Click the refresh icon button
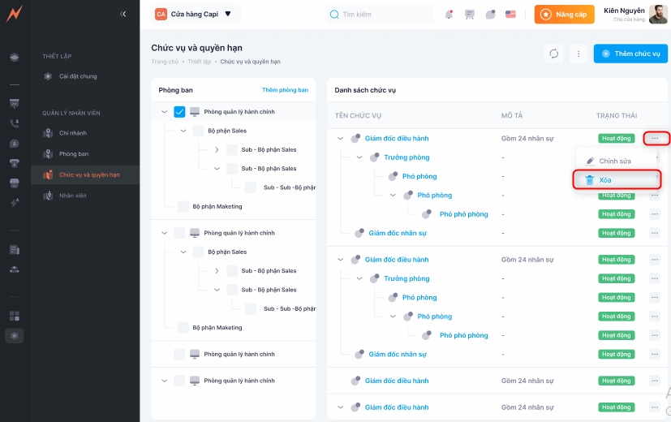Image resolution: width=671 pixels, height=422 pixels. tap(554, 54)
